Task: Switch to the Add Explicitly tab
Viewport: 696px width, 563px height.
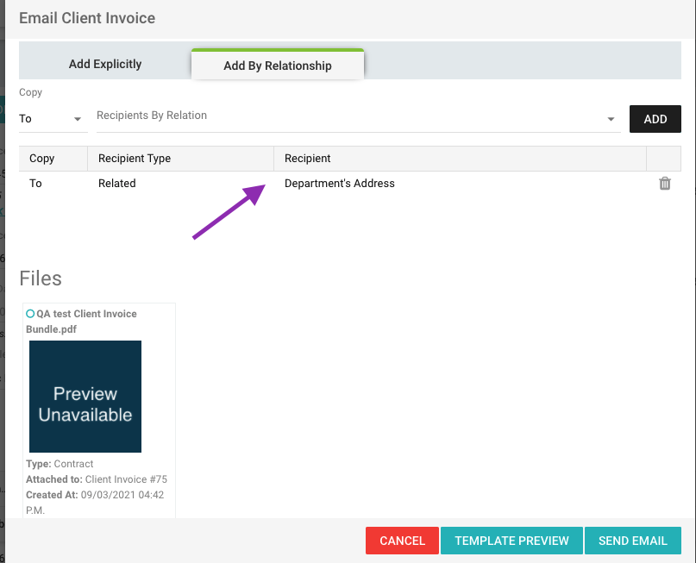Action: (x=105, y=64)
